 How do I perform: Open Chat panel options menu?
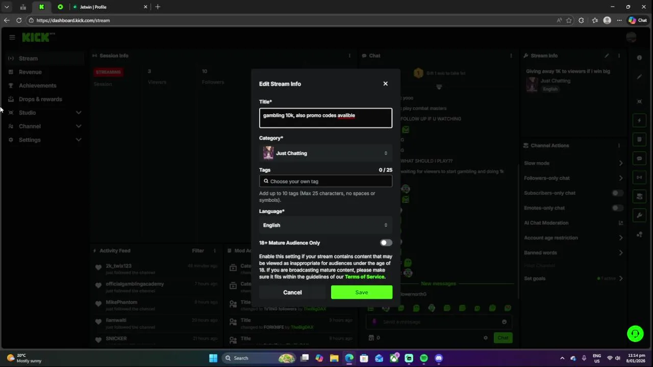[x=511, y=56]
